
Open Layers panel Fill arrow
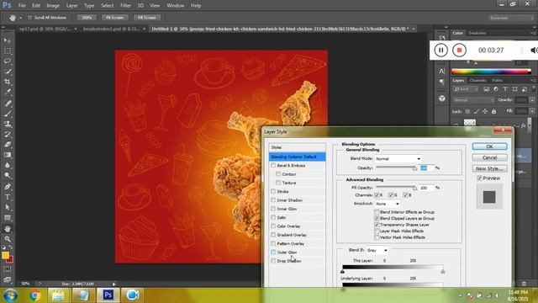(x=532, y=111)
